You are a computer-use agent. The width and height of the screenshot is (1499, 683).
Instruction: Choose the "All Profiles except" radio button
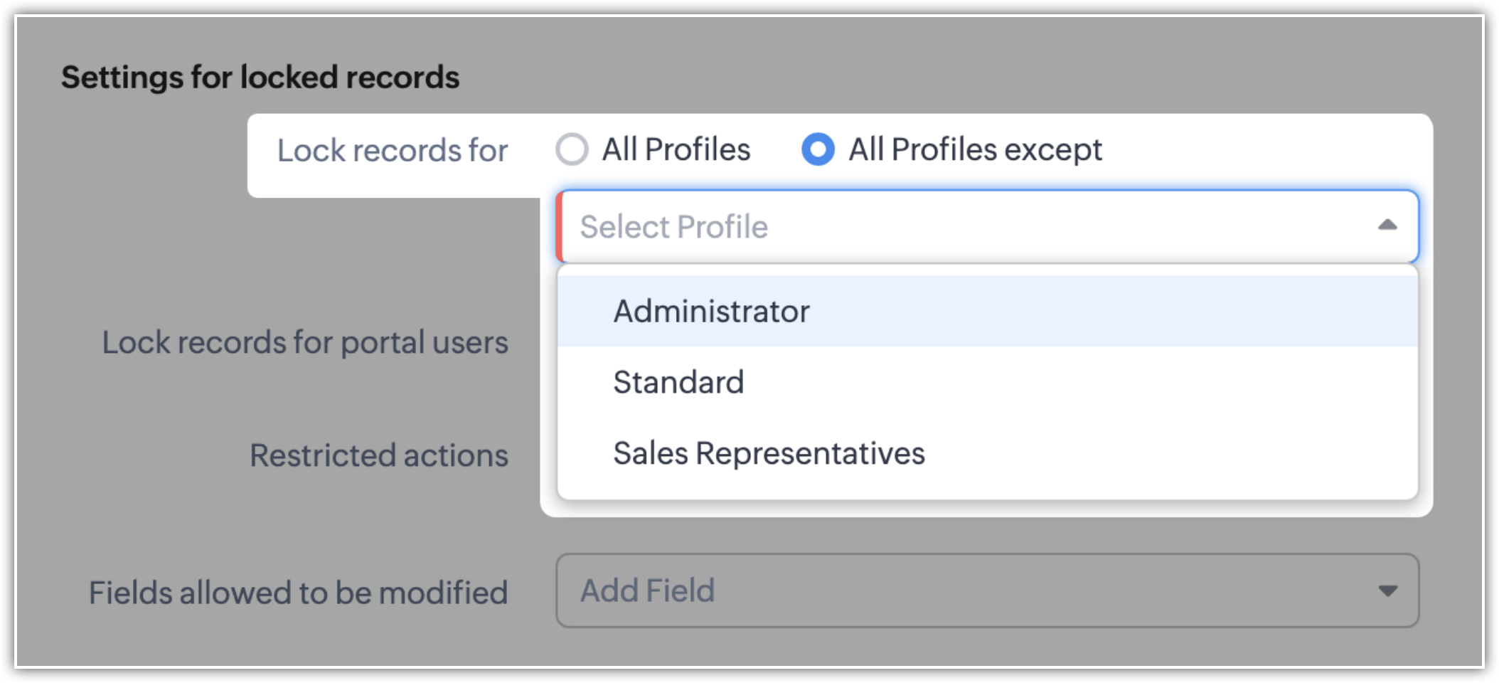point(818,150)
